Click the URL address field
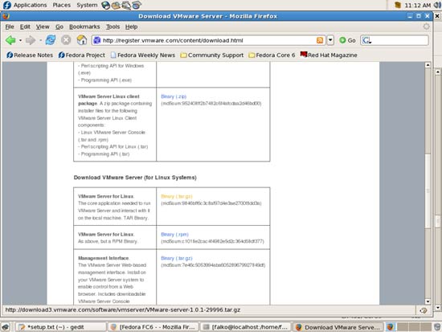Image resolution: width=442 pixels, height=332 pixels. [x=208, y=40]
